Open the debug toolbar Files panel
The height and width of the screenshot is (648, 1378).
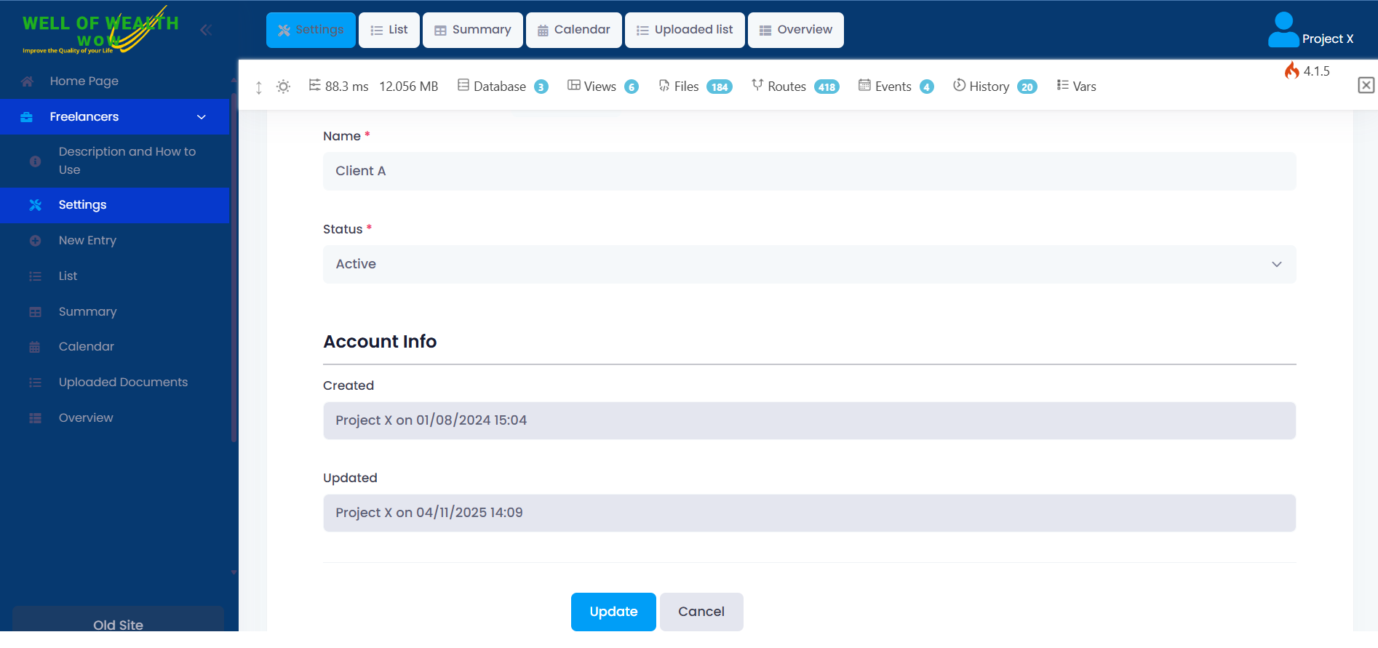[x=695, y=87]
